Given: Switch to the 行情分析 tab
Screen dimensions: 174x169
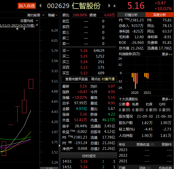Looking at the screenshot, I should pyautogui.click(x=131, y=15).
